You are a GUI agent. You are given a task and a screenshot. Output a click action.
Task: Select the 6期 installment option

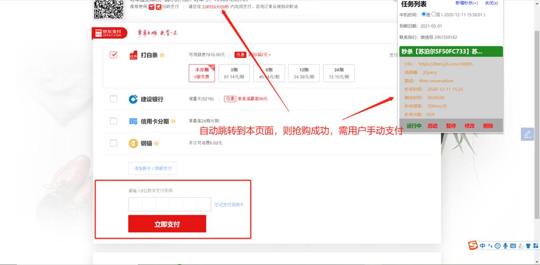(269, 73)
